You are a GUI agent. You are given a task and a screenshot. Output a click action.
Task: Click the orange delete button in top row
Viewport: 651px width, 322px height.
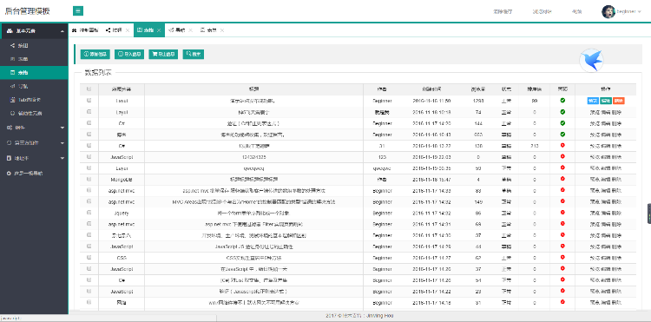tap(619, 101)
